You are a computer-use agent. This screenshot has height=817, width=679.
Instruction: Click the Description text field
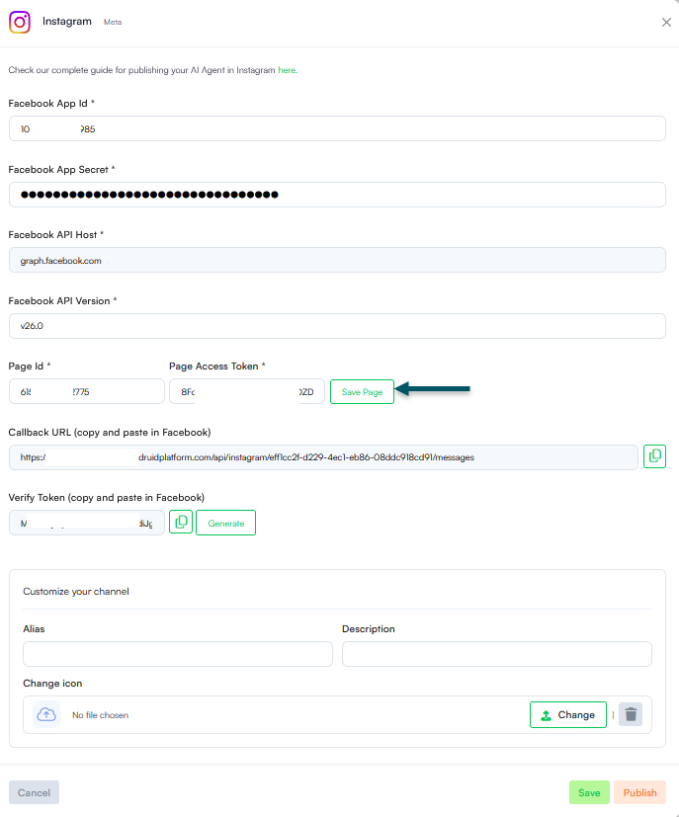pos(496,654)
